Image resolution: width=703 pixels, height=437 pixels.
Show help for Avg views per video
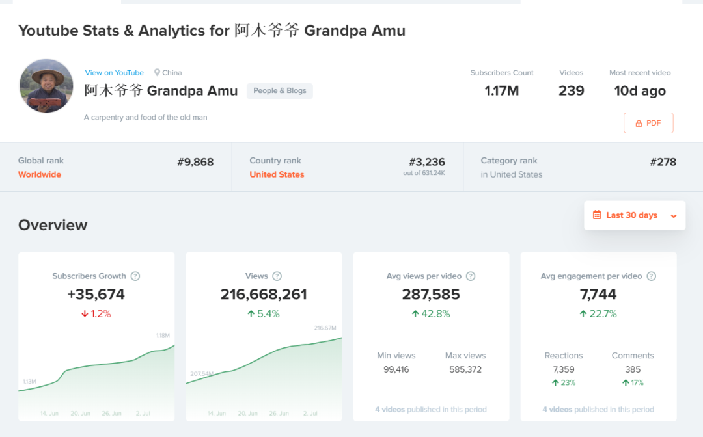pyautogui.click(x=471, y=276)
